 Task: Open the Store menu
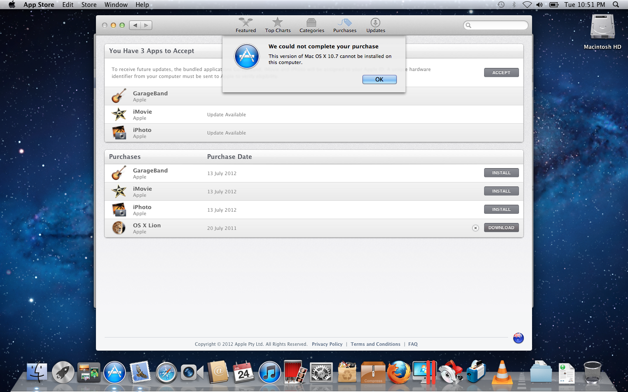89,5
